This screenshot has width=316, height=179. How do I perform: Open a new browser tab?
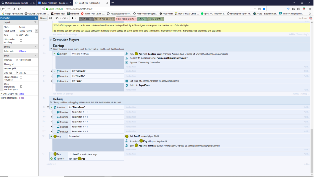113,3
